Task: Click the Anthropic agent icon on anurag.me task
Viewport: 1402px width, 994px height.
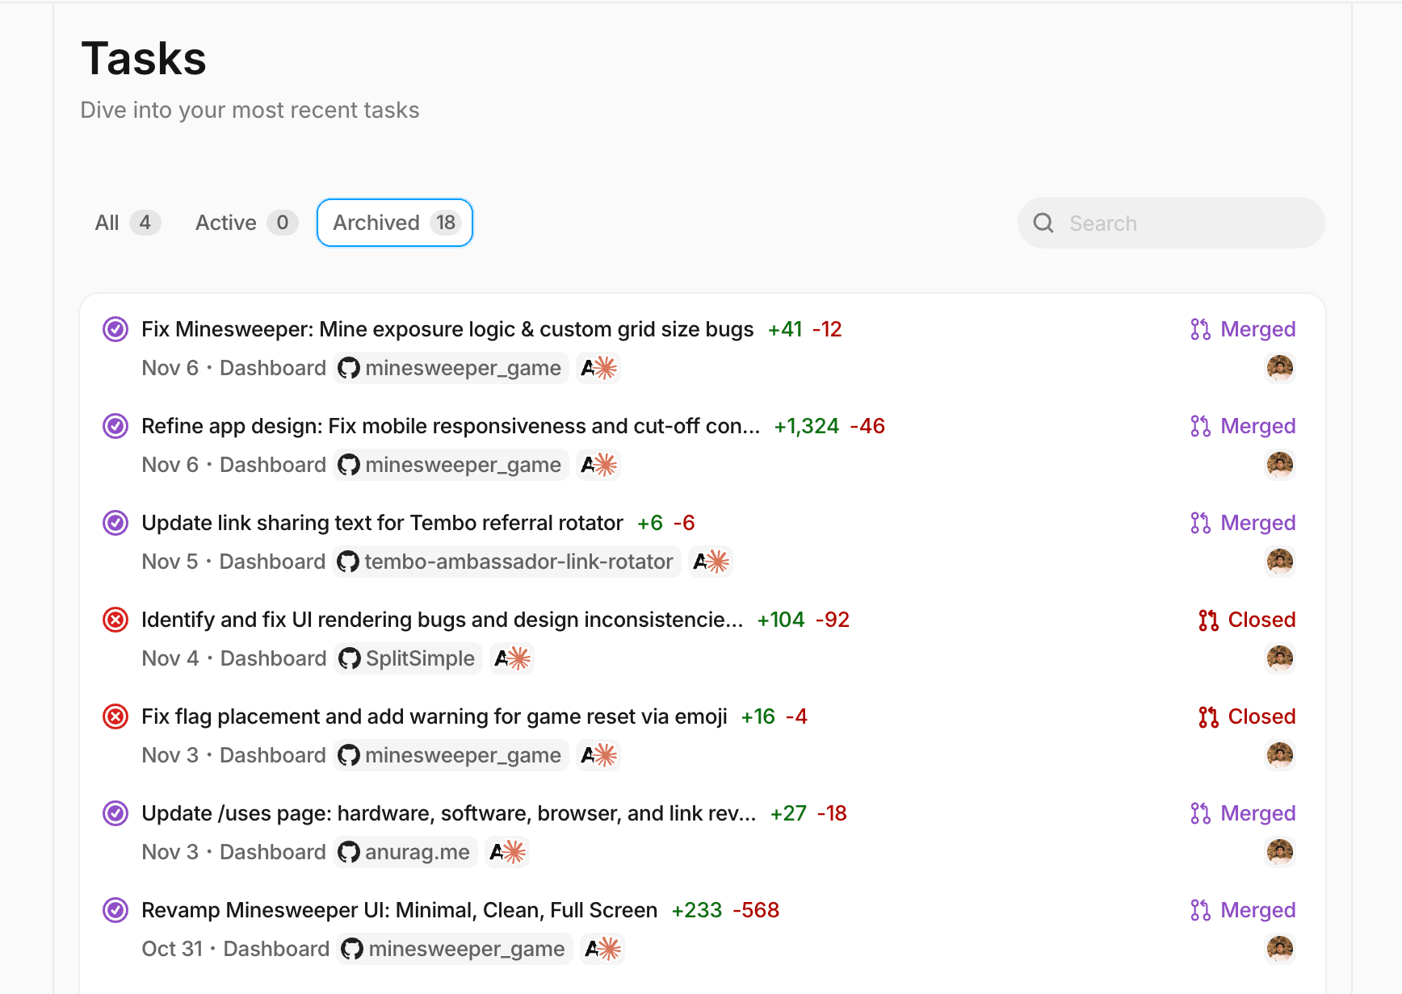Action: click(507, 852)
